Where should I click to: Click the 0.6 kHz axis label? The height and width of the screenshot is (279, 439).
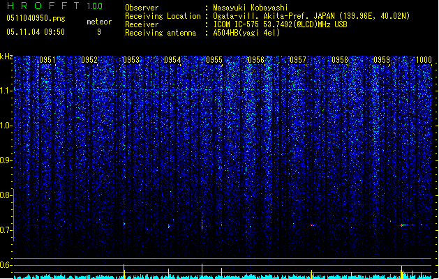click(6, 265)
